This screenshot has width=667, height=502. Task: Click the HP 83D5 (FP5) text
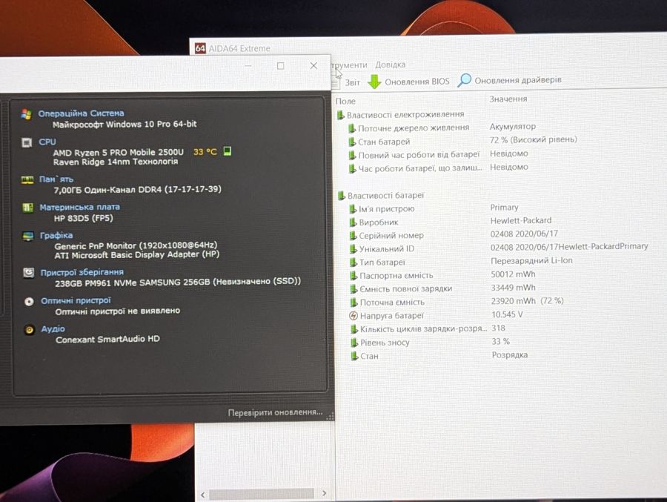[83, 219]
